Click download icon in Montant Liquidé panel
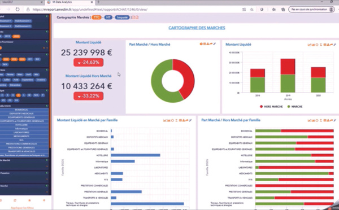This screenshot has height=210, width=339. [328, 45]
